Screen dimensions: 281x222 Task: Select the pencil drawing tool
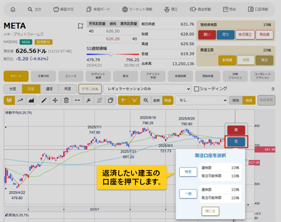pos(44,100)
